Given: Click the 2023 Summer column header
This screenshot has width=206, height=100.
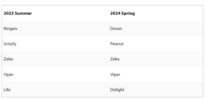Looking at the screenshot, I should (x=18, y=13).
